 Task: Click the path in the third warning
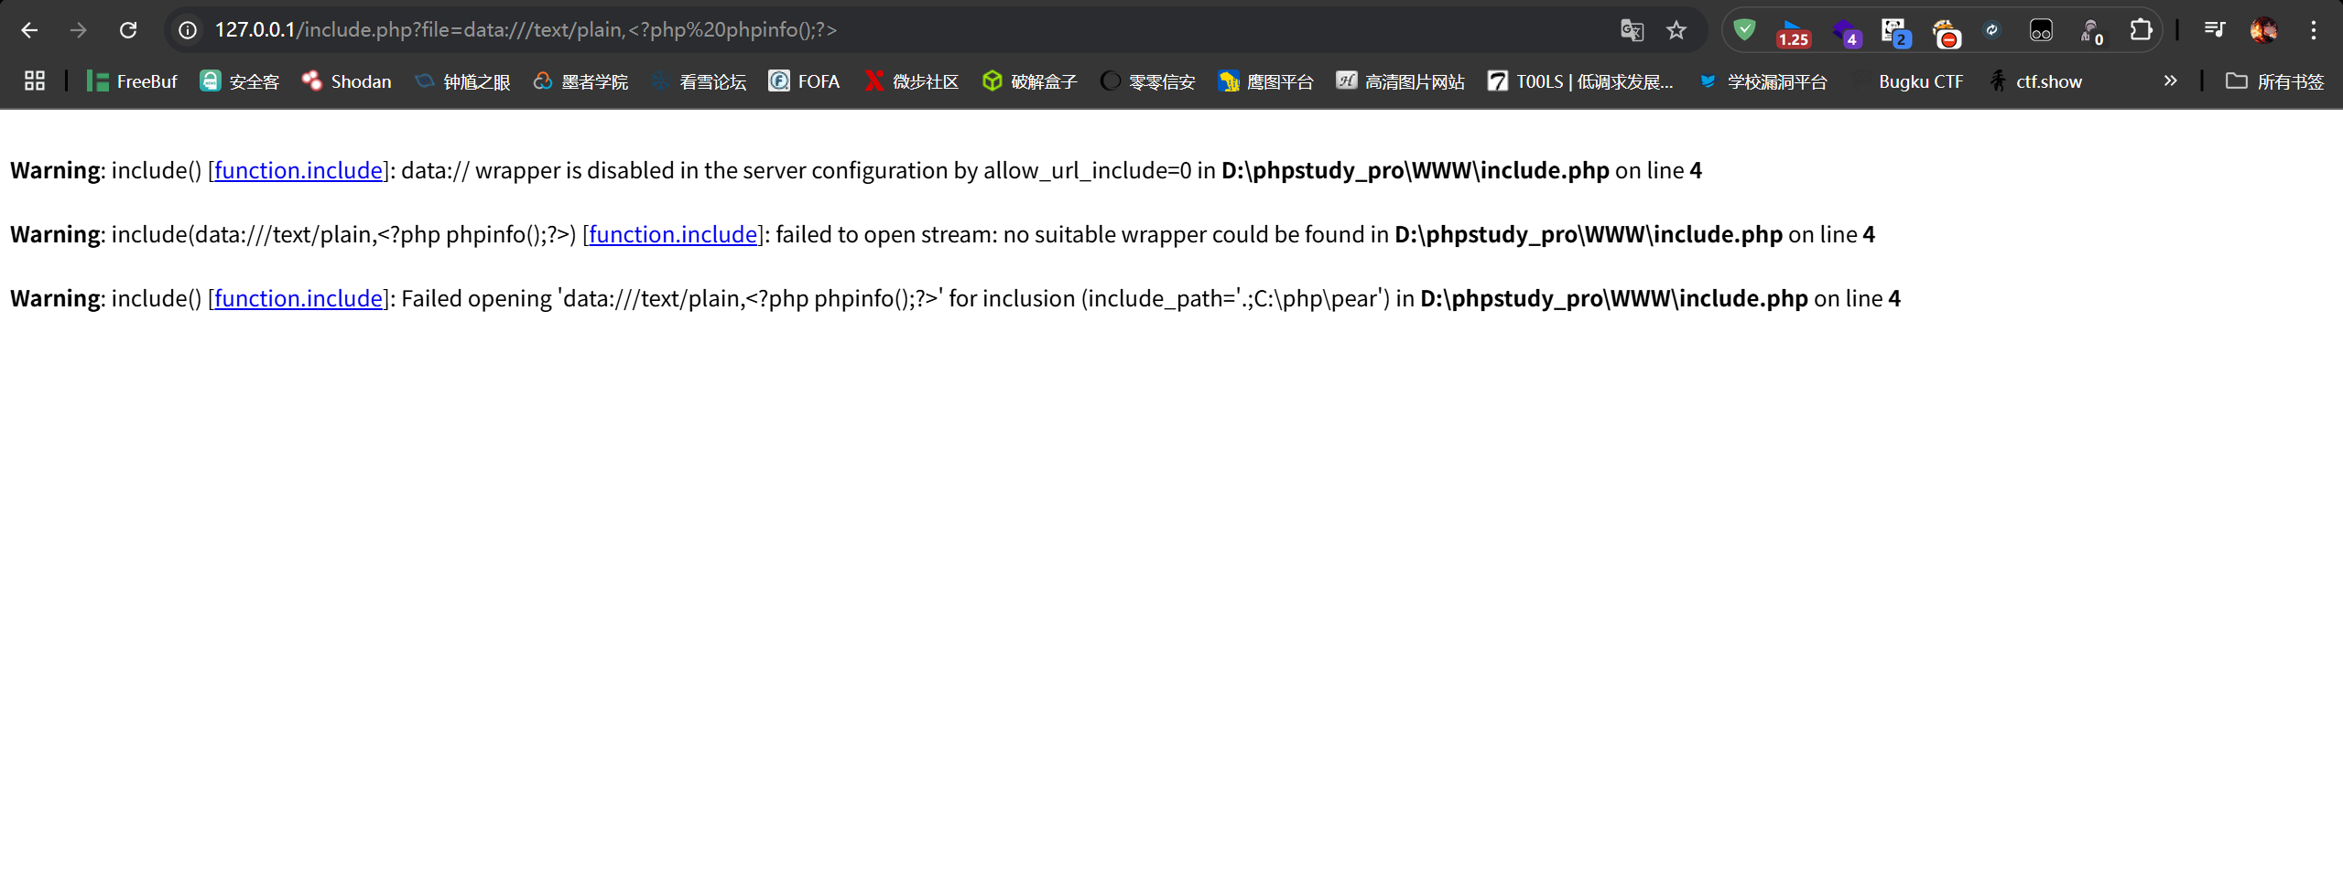tap(1614, 299)
